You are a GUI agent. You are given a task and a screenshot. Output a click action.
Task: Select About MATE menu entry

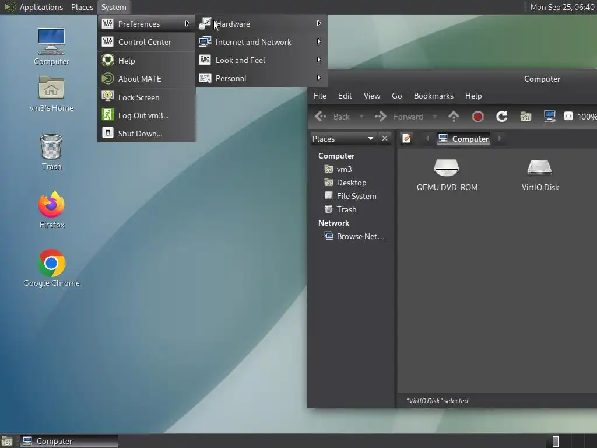click(146, 79)
